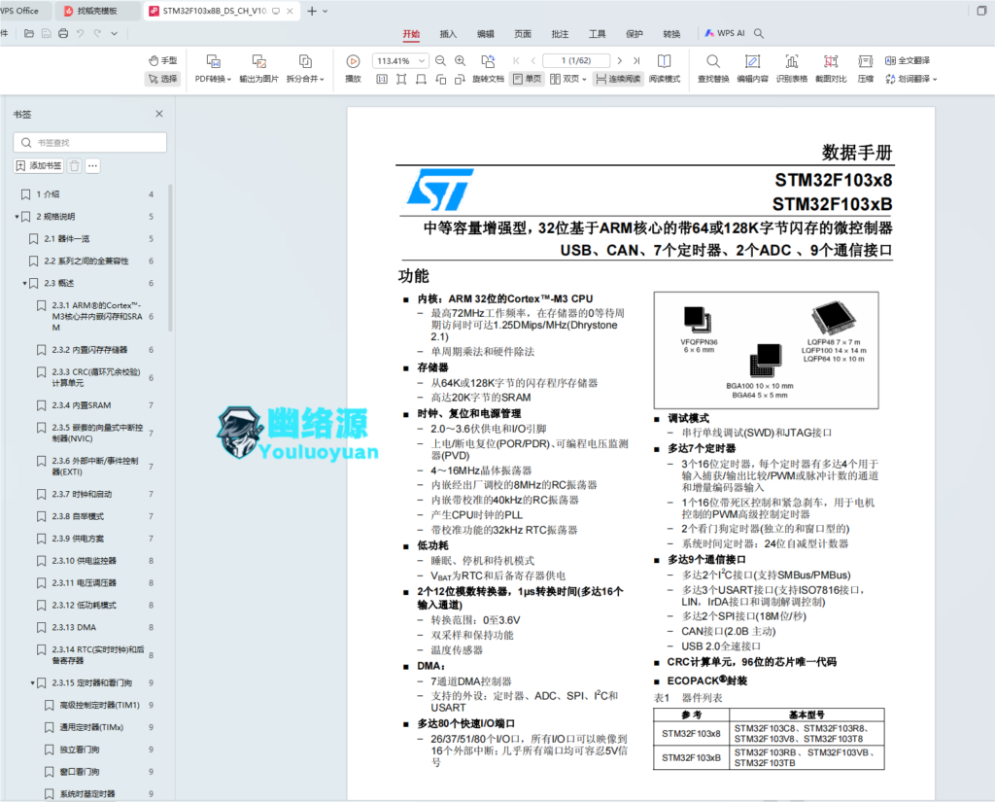Click the 全文翻译 full translation button

908,60
